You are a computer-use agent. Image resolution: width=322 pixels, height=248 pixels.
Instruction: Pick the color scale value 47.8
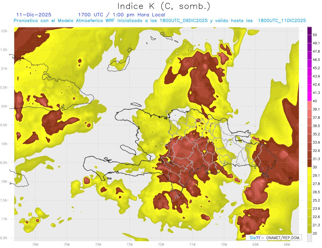[316, 51]
